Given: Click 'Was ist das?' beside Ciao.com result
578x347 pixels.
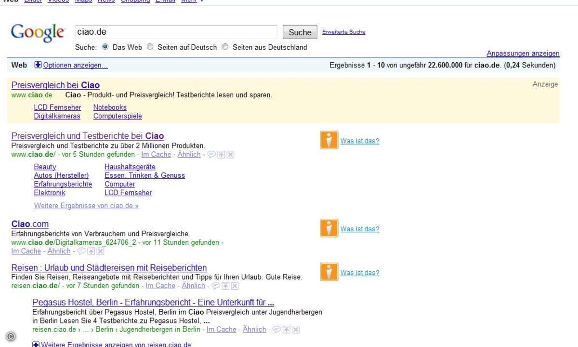Looking at the screenshot, I should 360,229.
